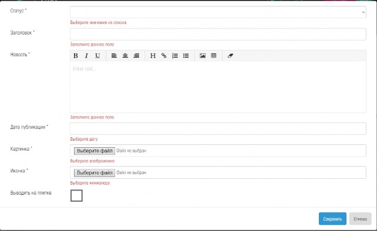Insert a table into the news text
Image resolution: width=377 pixels, height=231 pixels.
click(214, 56)
